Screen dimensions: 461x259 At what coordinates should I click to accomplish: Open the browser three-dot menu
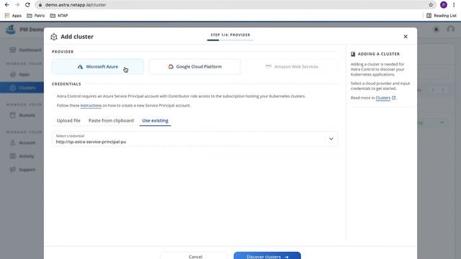pyautogui.click(x=454, y=5)
